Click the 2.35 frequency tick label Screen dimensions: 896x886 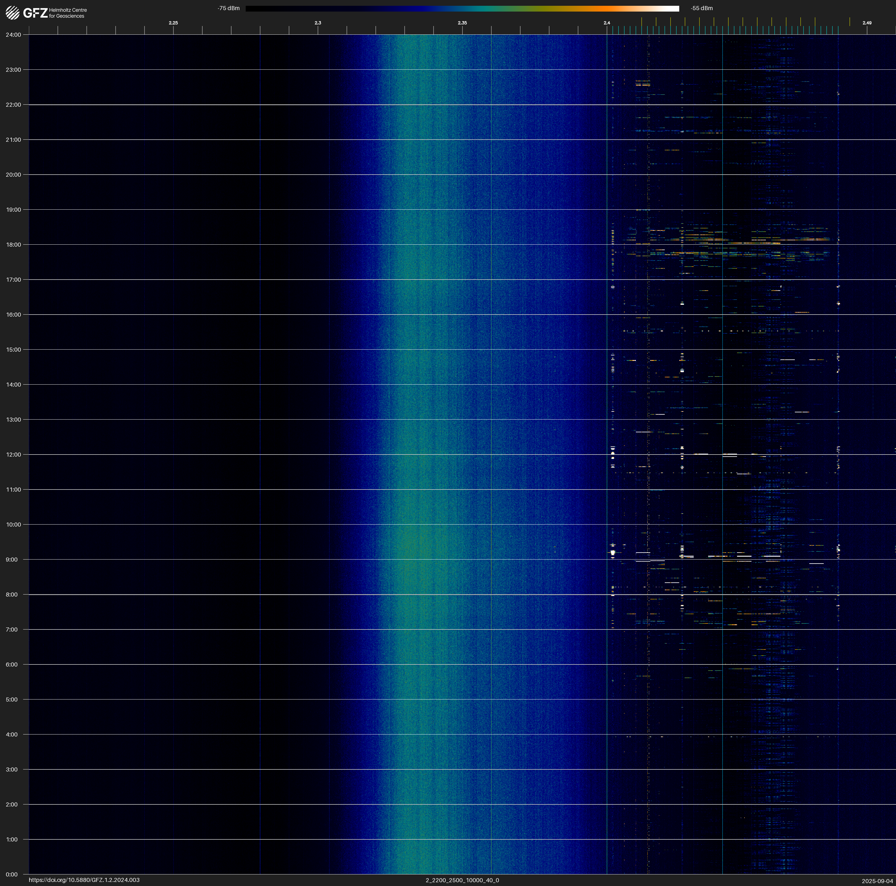click(462, 23)
